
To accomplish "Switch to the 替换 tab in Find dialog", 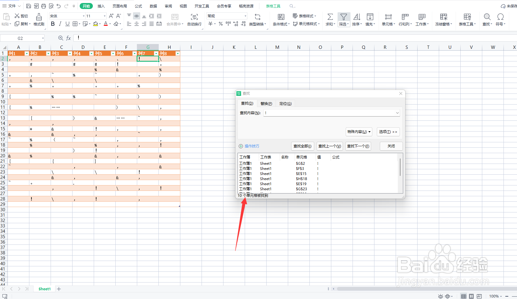I will coord(266,103).
